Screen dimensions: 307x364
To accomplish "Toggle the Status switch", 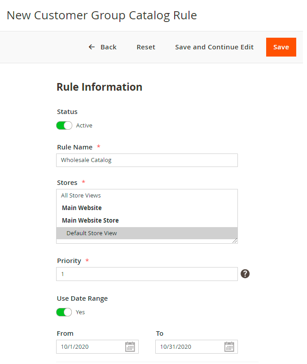I will point(64,126).
